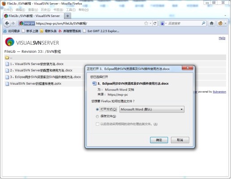Viewport: 231px width, 179px height.
Task: Click the Subversion link
Action: 219,92
